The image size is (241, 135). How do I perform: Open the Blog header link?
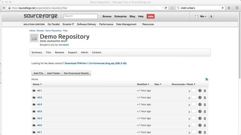tap(132, 16)
